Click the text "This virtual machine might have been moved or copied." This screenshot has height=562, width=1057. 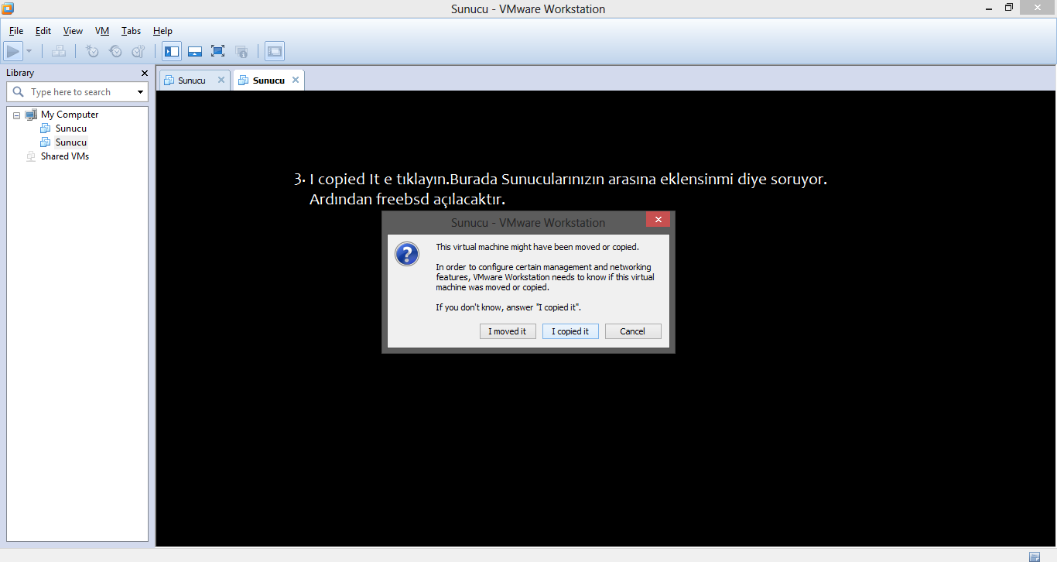tap(538, 247)
